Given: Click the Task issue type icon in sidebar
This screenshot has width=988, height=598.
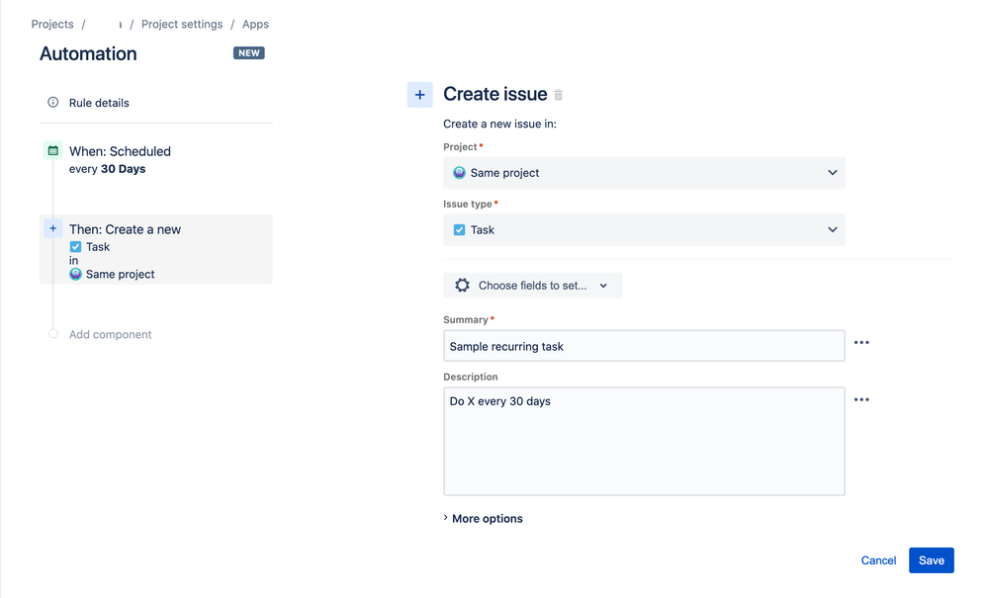Looking at the screenshot, I should click(x=75, y=246).
